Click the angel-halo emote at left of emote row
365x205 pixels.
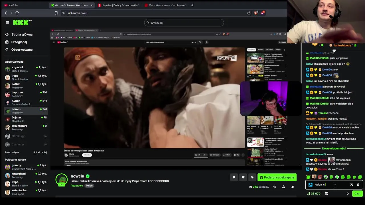pos(308,177)
